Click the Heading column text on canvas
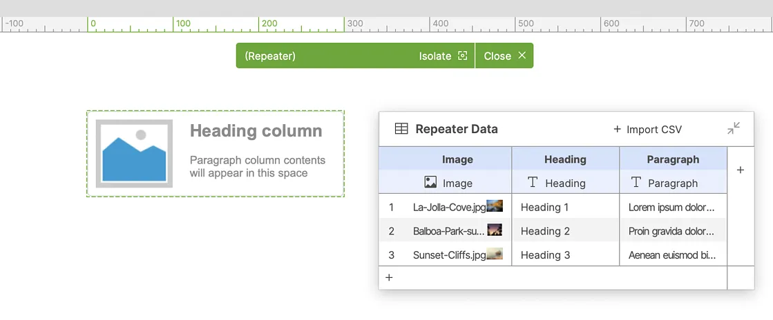This screenshot has height=320, width=773. pos(256,131)
